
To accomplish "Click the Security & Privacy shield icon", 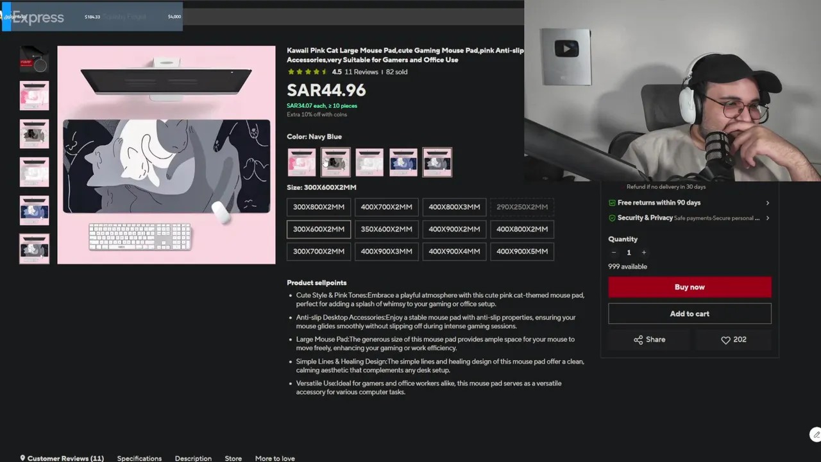I will tap(612, 218).
